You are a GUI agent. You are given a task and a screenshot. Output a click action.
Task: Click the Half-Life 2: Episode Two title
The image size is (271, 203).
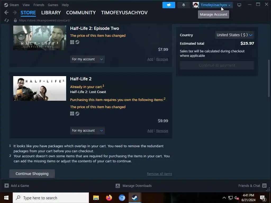pos(94,28)
